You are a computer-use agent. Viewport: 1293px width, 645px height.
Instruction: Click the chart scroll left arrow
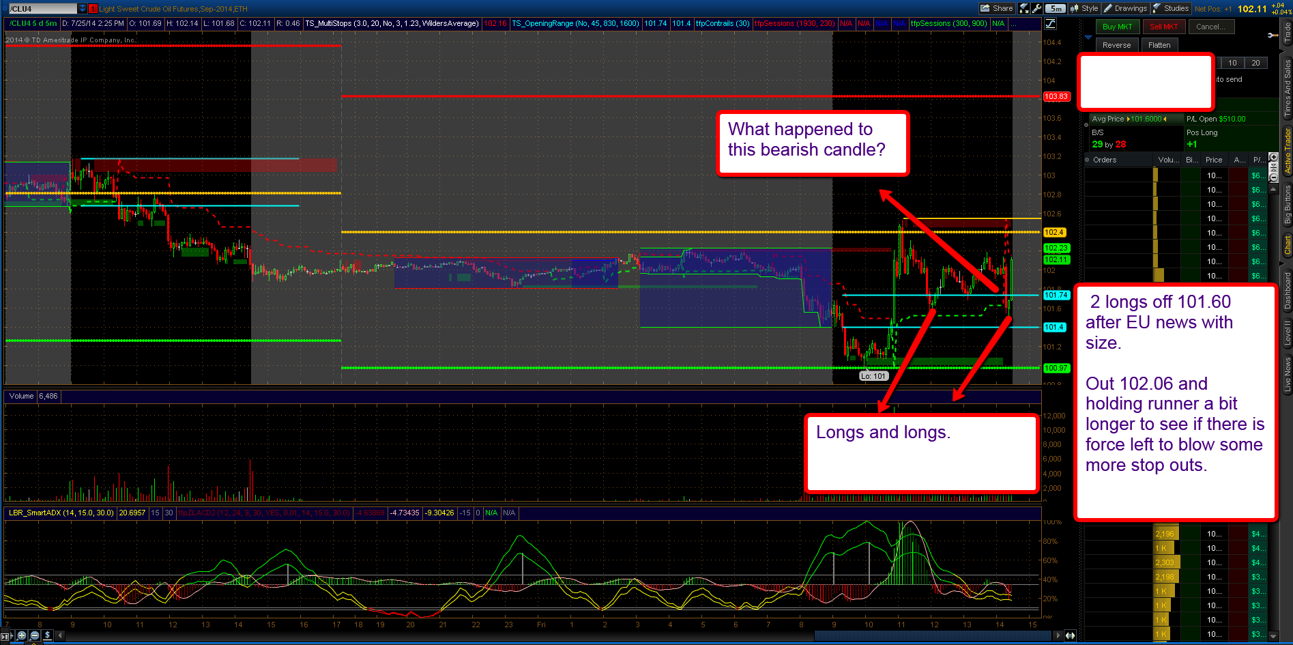(61, 635)
